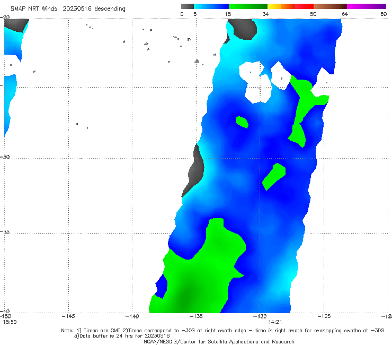Click the green 18–34 segment of the color bar

[x=248, y=6]
